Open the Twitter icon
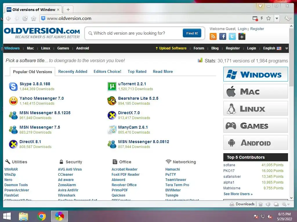This screenshot has height=222, width=297. [232, 36]
